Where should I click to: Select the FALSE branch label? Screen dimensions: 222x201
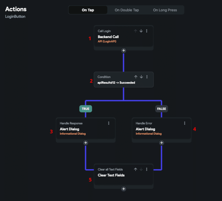162,109
